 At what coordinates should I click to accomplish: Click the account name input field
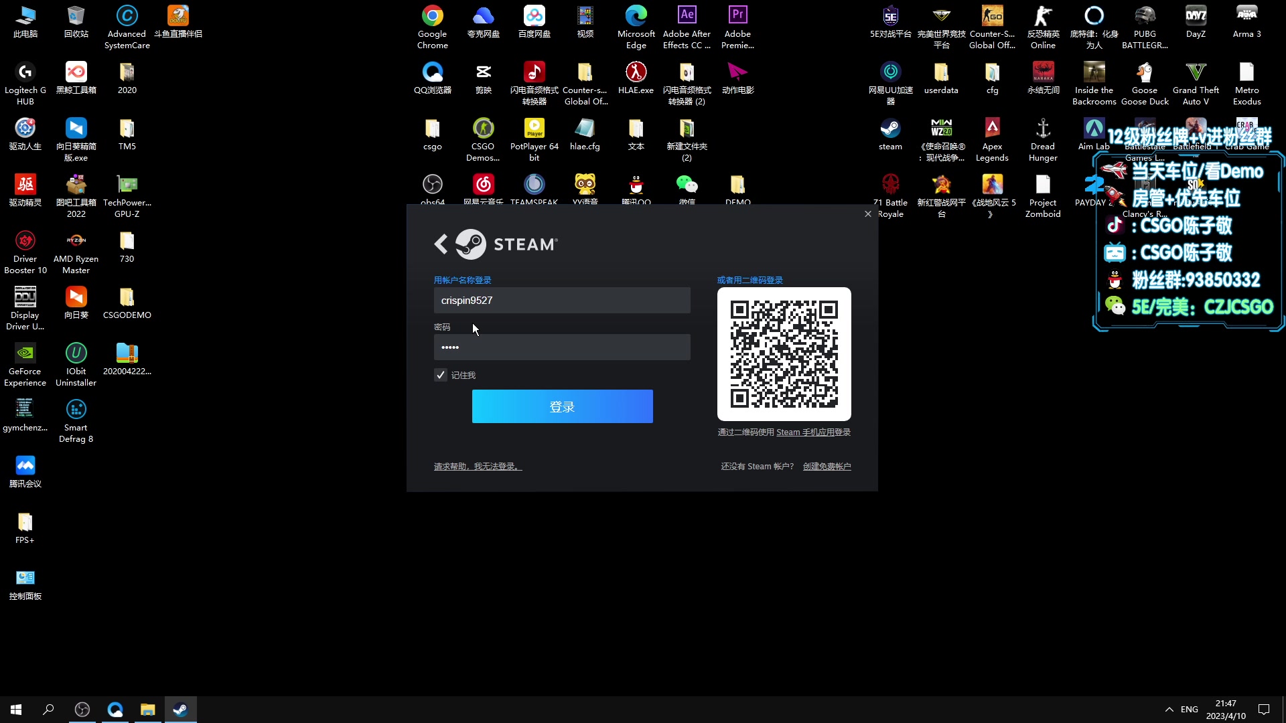pyautogui.click(x=561, y=301)
